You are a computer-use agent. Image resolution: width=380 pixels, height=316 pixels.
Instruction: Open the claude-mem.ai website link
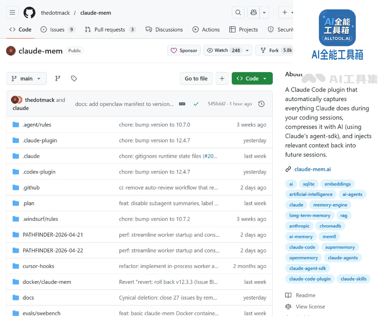(312, 169)
